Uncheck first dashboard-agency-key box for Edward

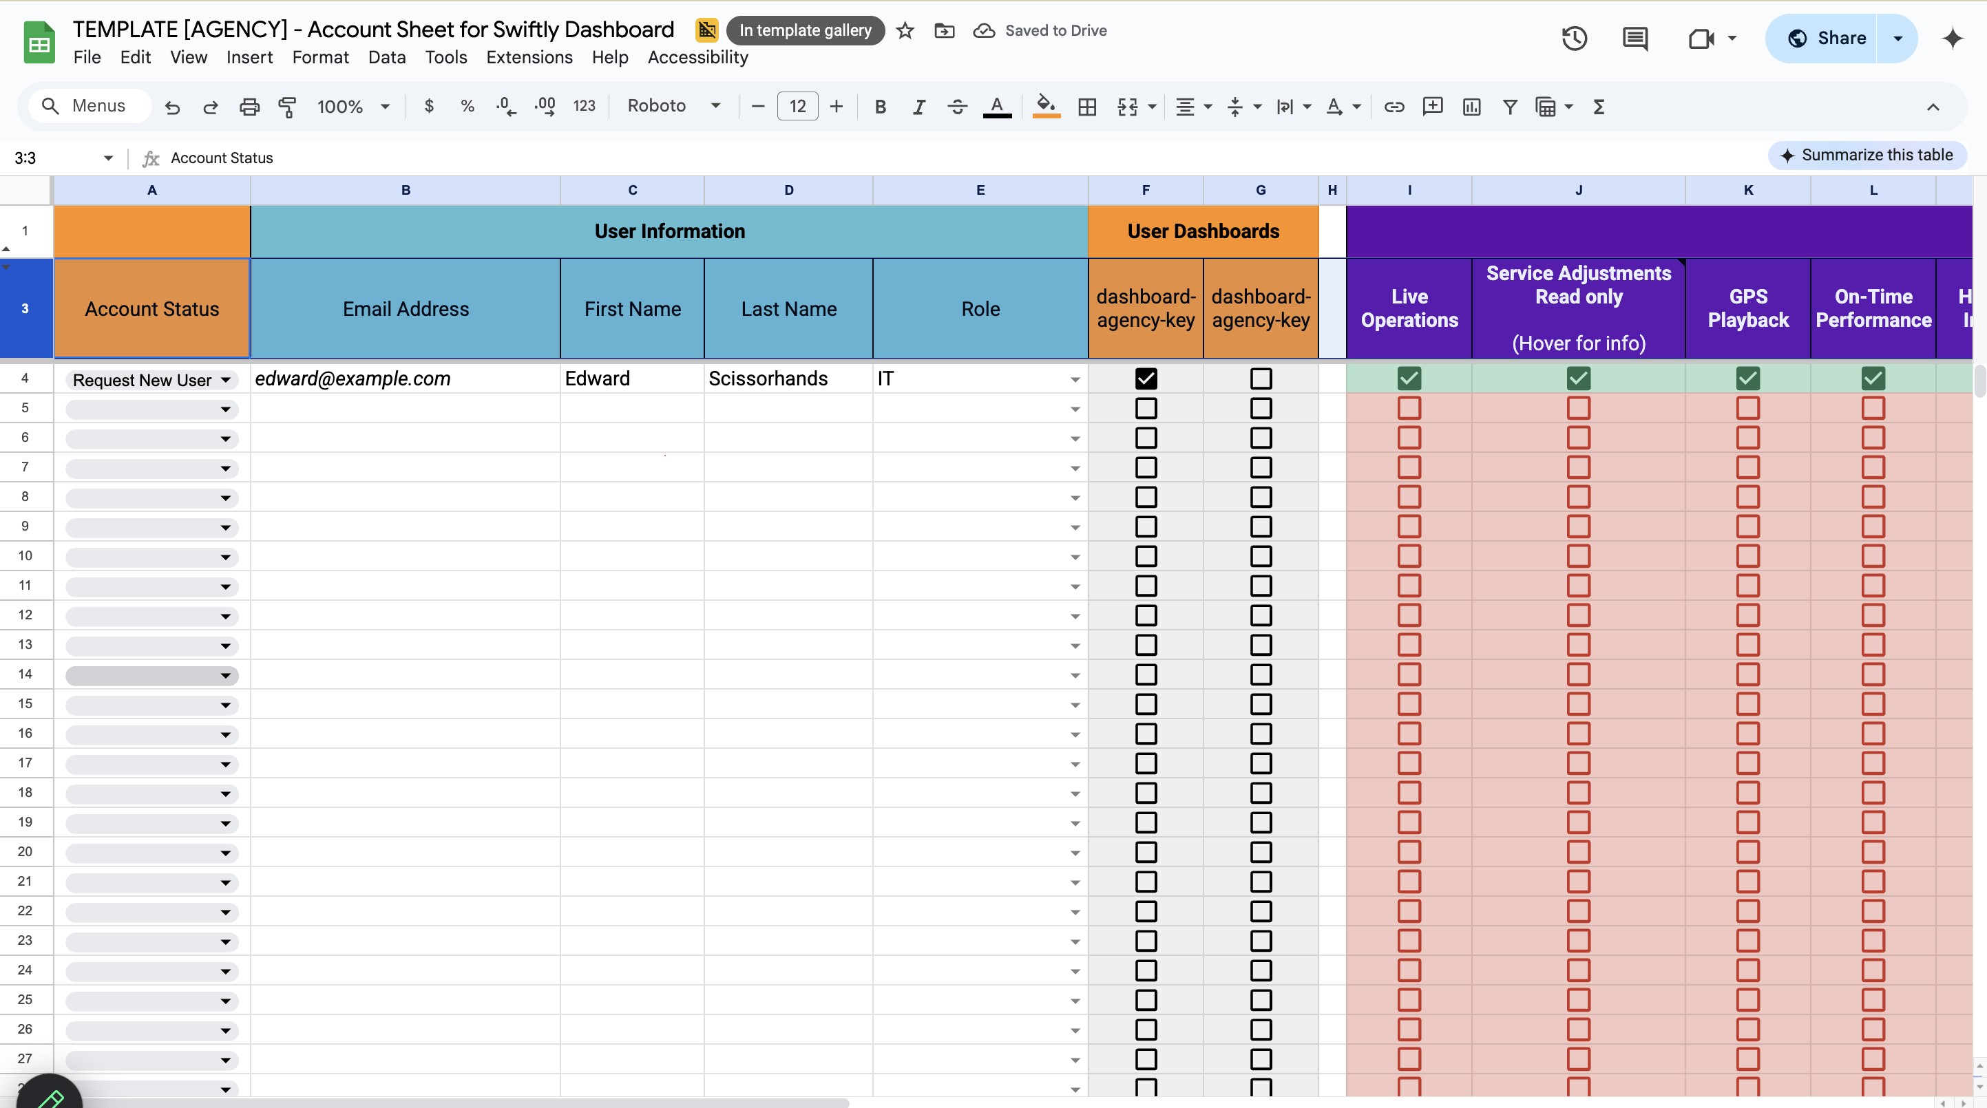[1146, 379]
